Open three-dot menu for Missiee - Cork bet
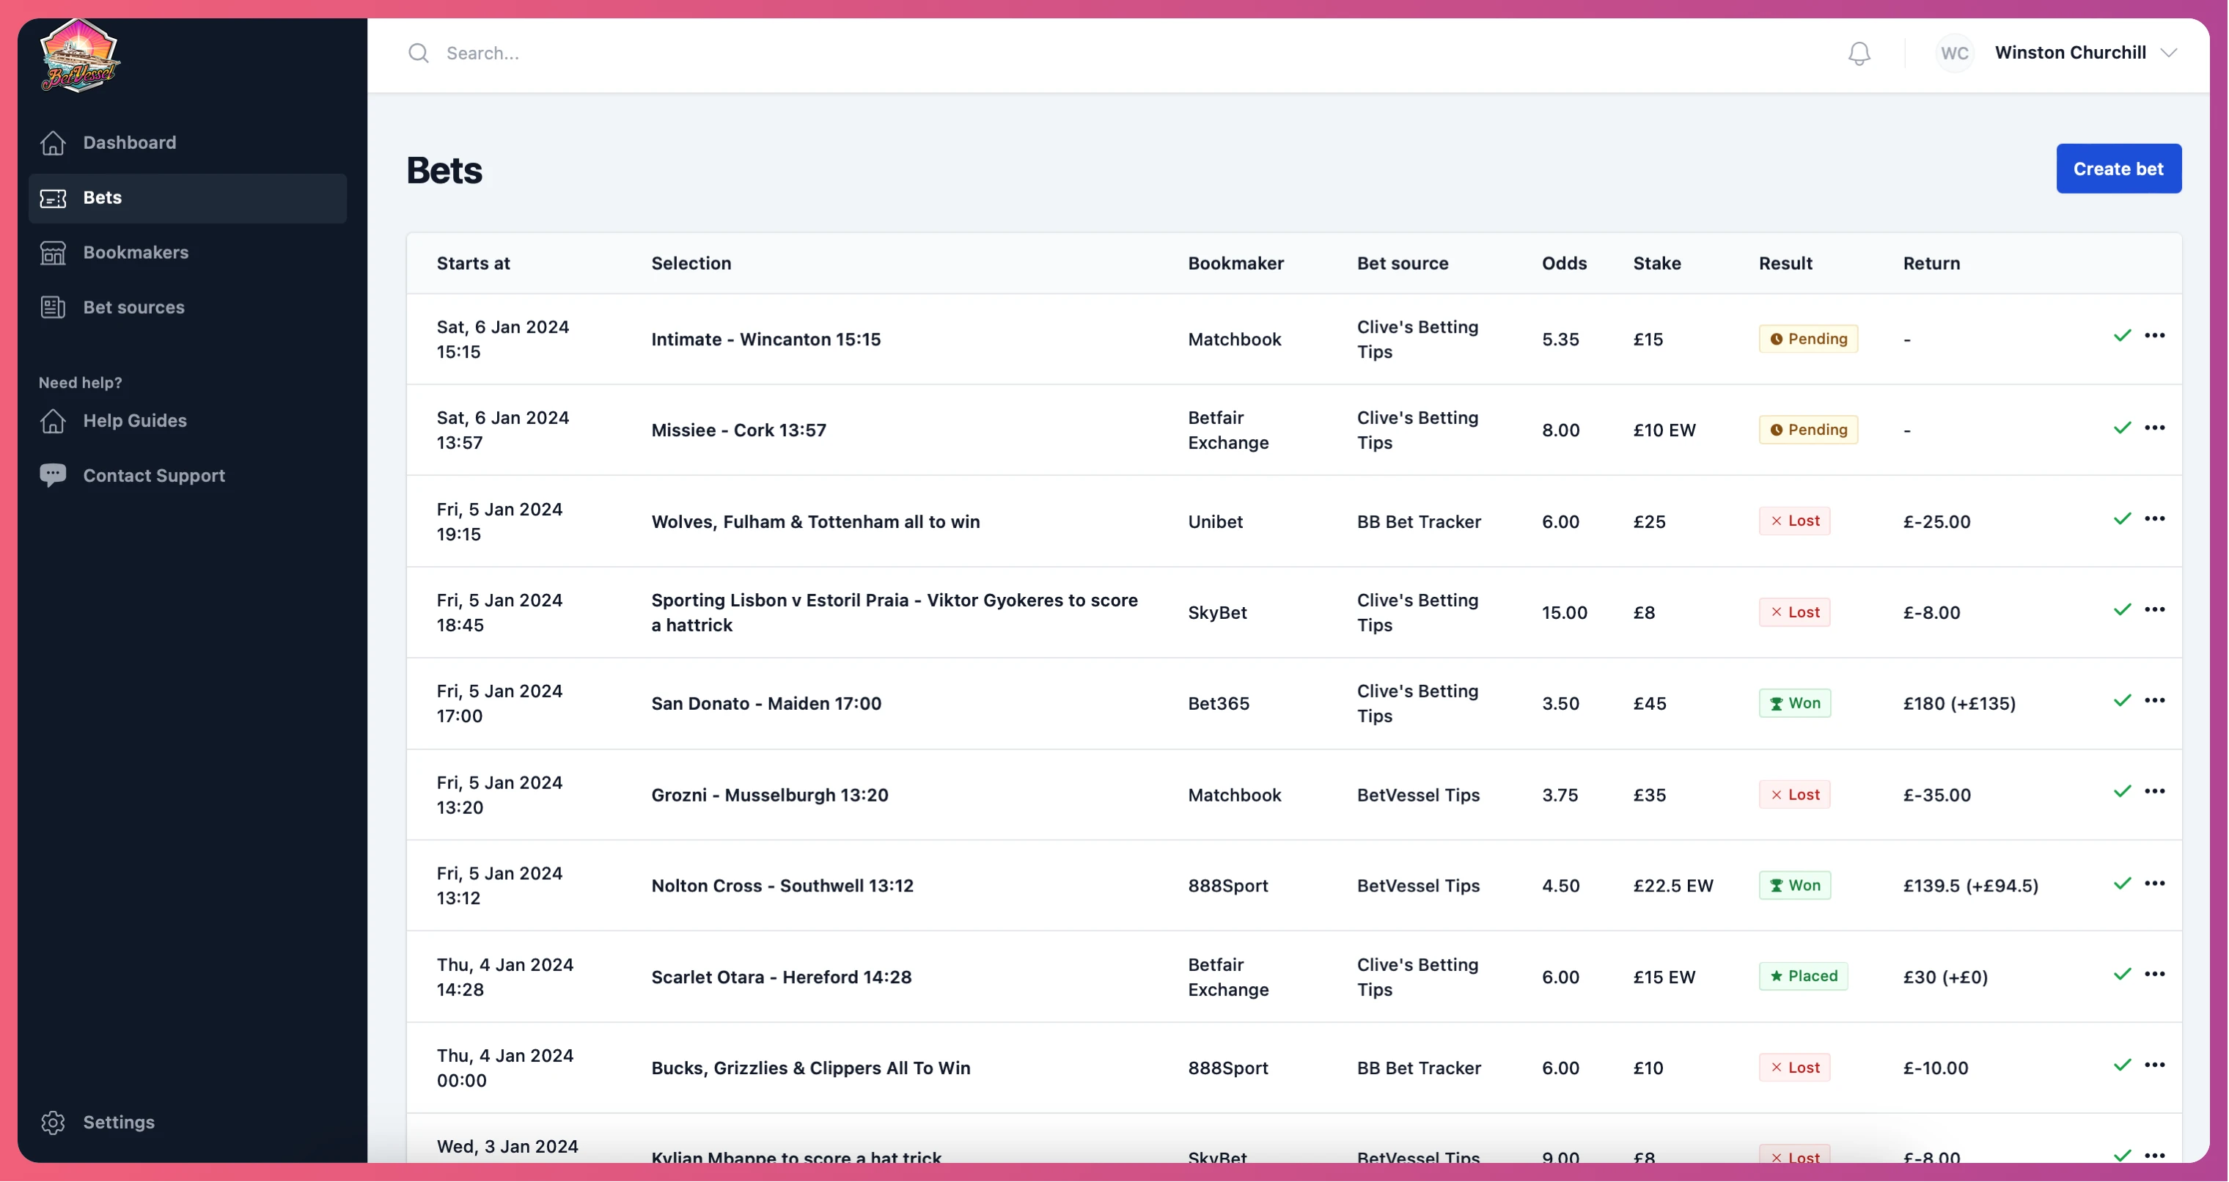This screenshot has height=1182, width=2229. (x=2155, y=427)
